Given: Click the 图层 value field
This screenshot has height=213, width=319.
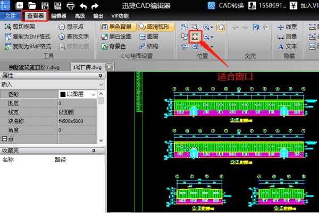Looking at the screenshot, I should coord(78,103).
